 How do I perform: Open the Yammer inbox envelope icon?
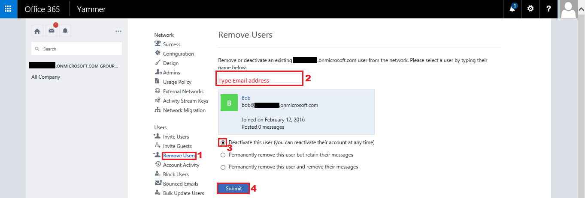tap(52, 31)
